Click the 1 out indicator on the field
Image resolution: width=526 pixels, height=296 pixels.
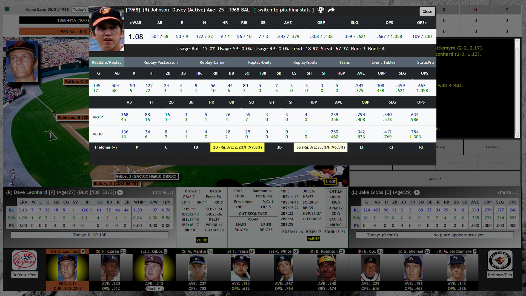point(330,181)
